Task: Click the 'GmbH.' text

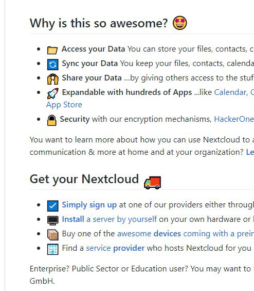Action: tap(42, 281)
